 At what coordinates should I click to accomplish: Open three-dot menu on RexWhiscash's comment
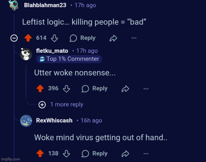coord(146,154)
